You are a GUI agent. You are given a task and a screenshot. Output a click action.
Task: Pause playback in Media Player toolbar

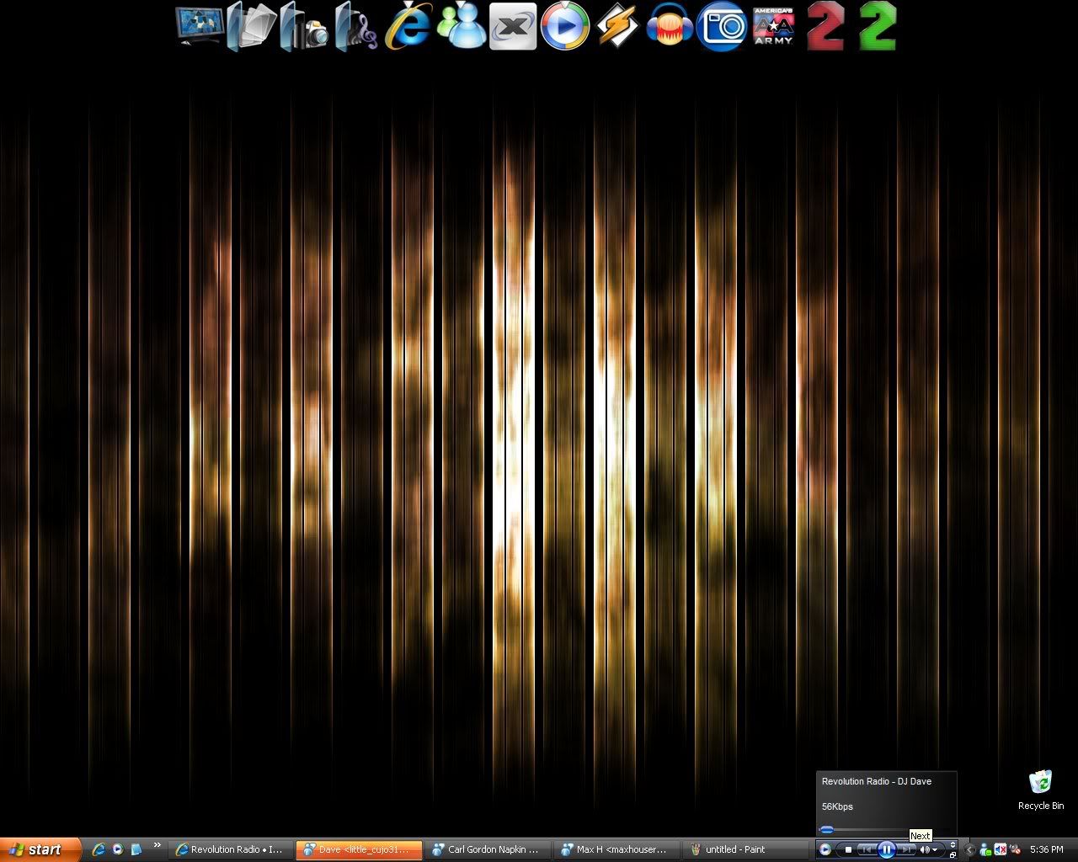[886, 849]
